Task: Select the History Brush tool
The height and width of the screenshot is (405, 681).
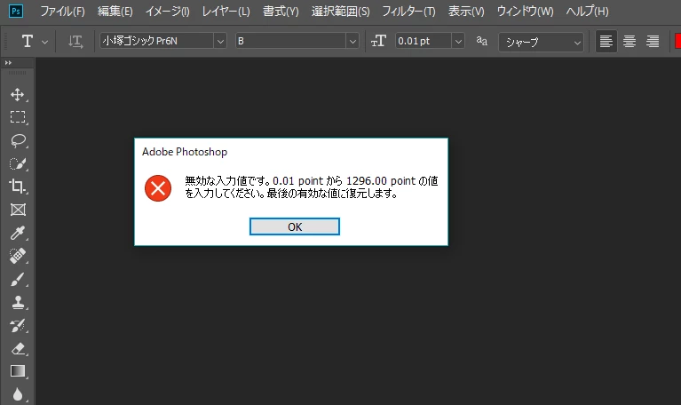Action: pyautogui.click(x=18, y=325)
